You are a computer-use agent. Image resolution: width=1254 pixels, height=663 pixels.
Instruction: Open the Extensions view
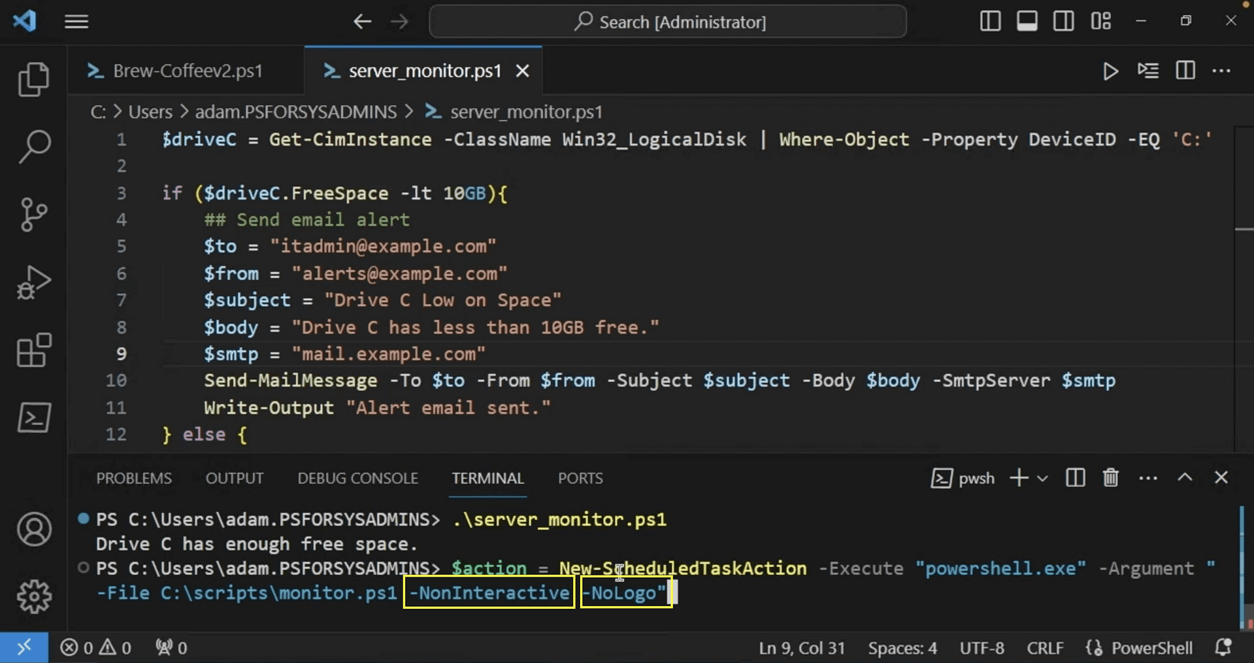[x=34, y=350]
